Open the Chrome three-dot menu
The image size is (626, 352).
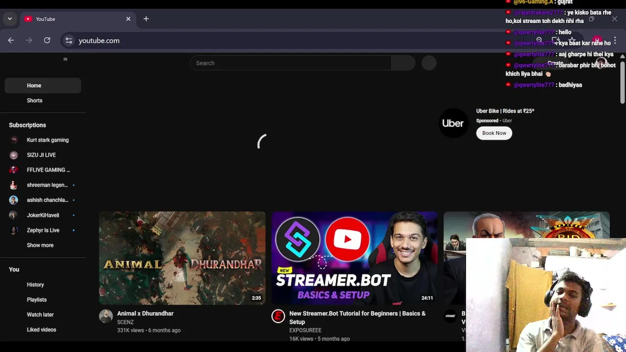coord(614,41)
